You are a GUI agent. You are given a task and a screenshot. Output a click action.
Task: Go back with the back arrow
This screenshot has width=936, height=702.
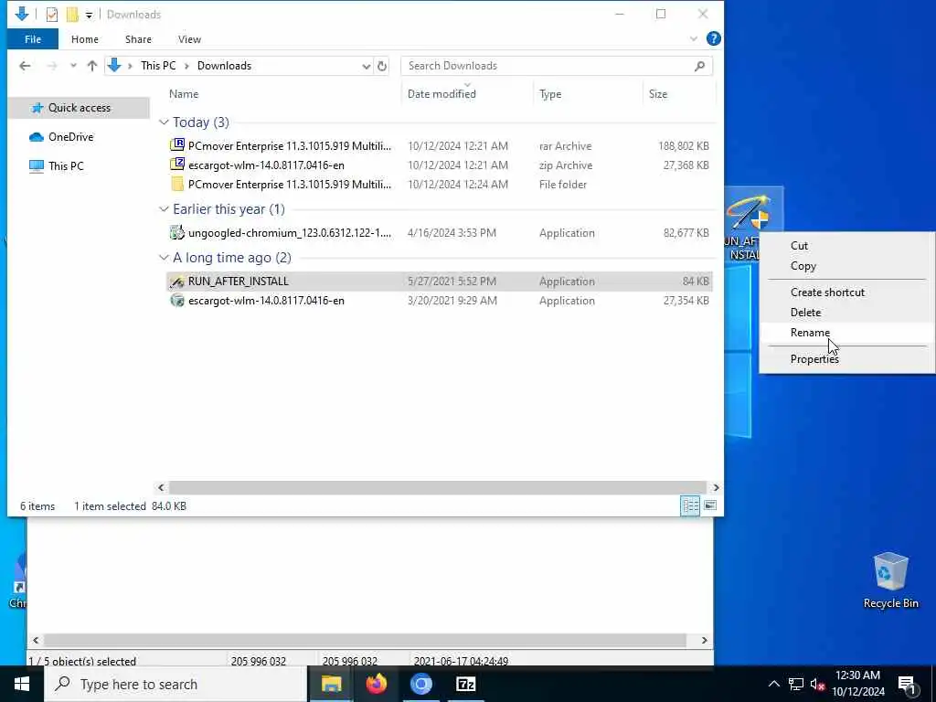25,66
